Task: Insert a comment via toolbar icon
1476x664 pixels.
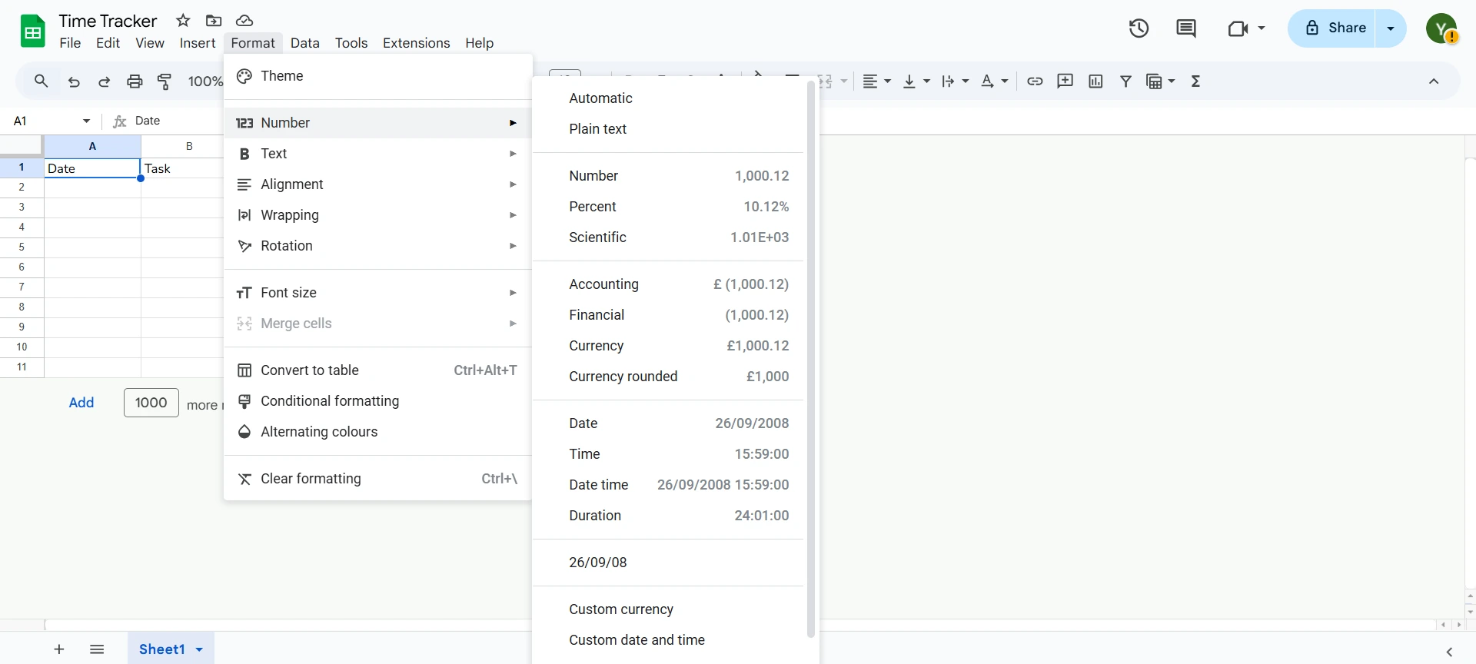Action: pyautogui.click(x=1065, y=81)
